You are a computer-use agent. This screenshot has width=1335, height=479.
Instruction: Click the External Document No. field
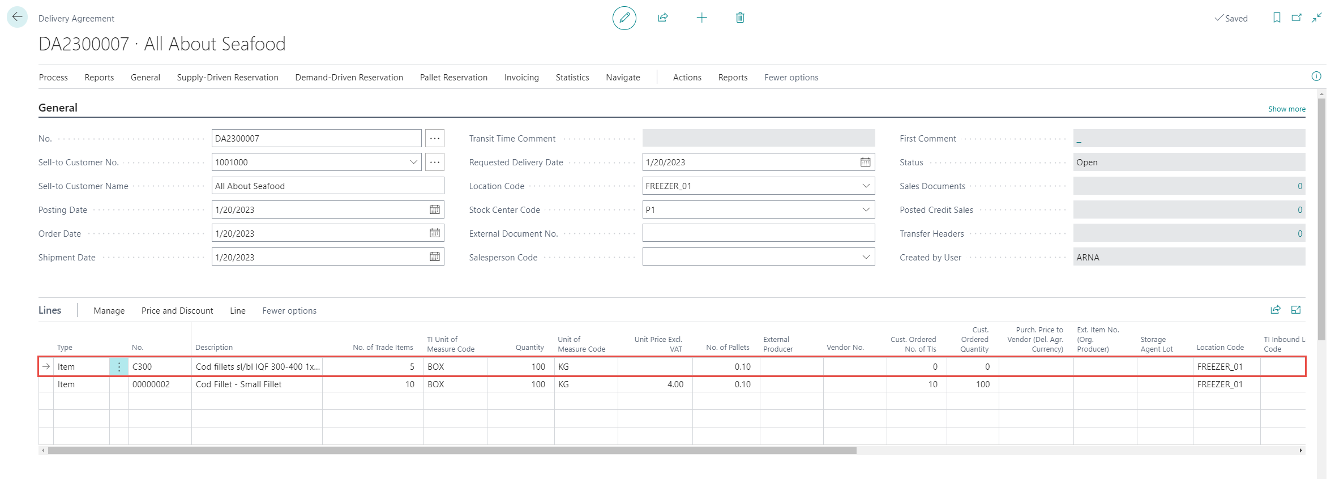point(758,233)
